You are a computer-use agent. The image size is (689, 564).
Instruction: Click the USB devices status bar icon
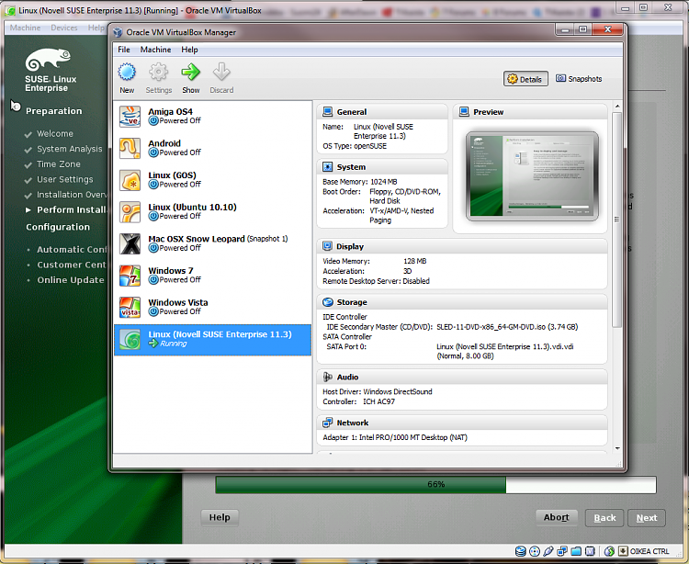tap(548, 551)
